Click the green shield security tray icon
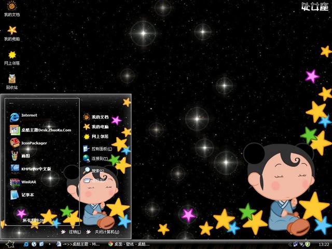 point(308,244)
